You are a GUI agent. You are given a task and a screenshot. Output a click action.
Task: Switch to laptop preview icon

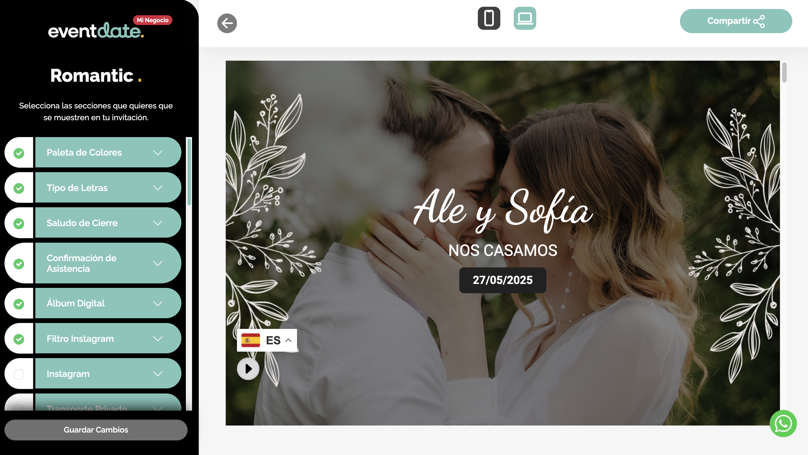pyautogui.click(x=525, y=18)
